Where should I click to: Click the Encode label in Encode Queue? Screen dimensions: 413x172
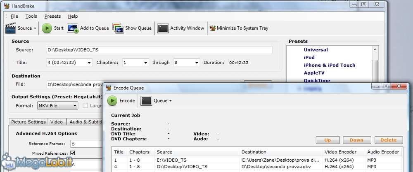pyautogui.click(x=127, y=101)
